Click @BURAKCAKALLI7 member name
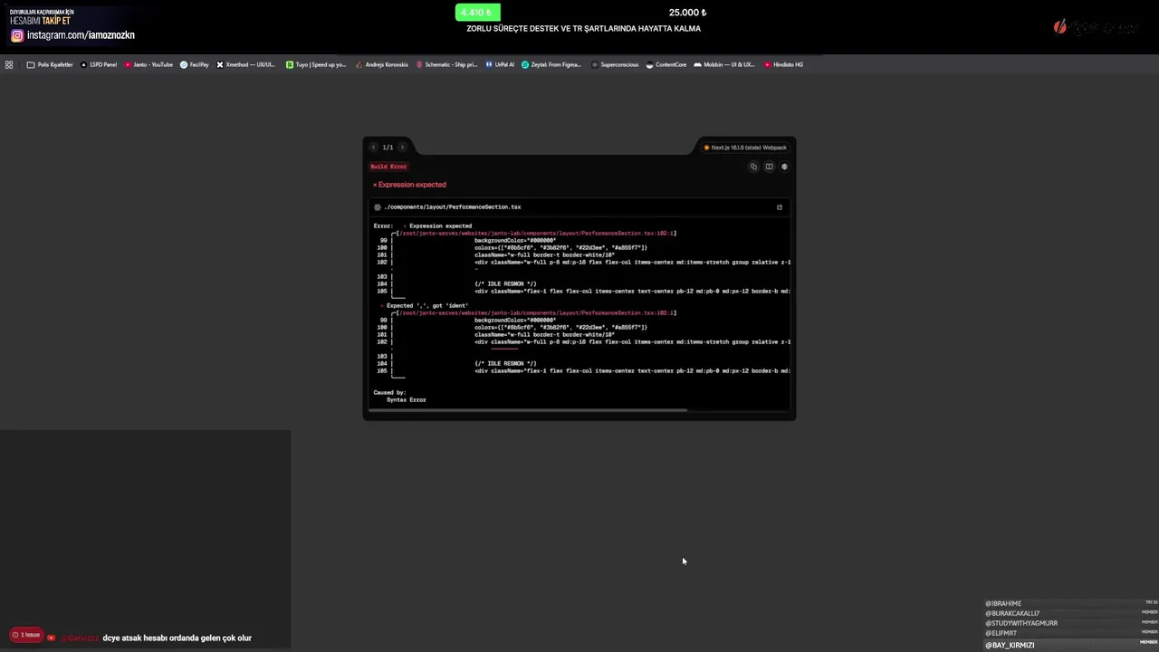This screenshot has height=652, width=1159. [1012, 613]
